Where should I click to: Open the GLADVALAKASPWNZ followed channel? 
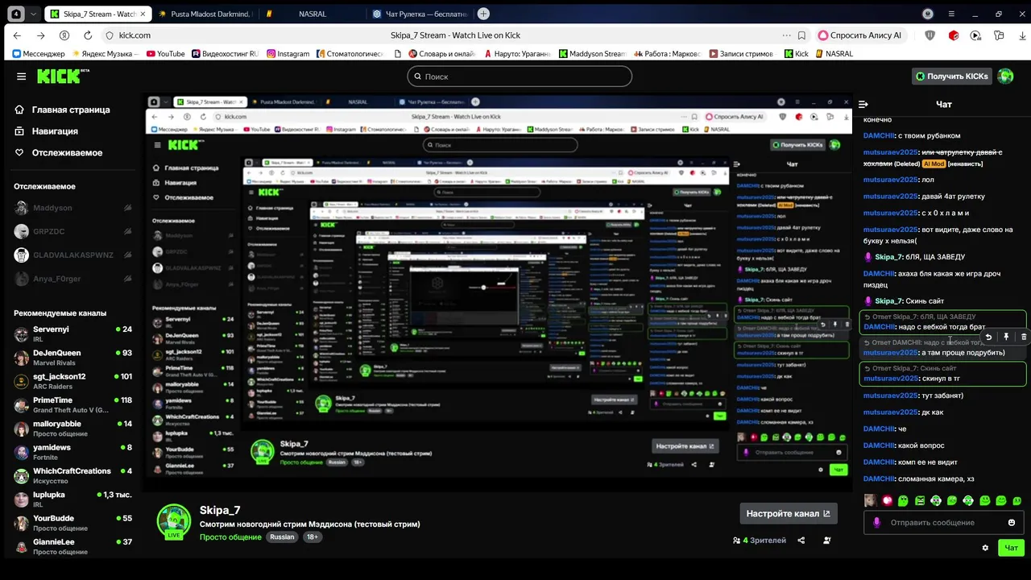[72, 255]
